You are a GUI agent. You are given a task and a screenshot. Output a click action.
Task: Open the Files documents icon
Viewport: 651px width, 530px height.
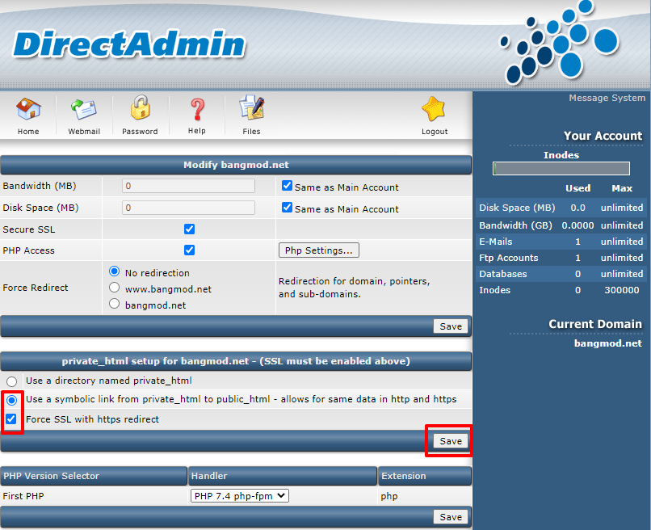coord(252,107)
